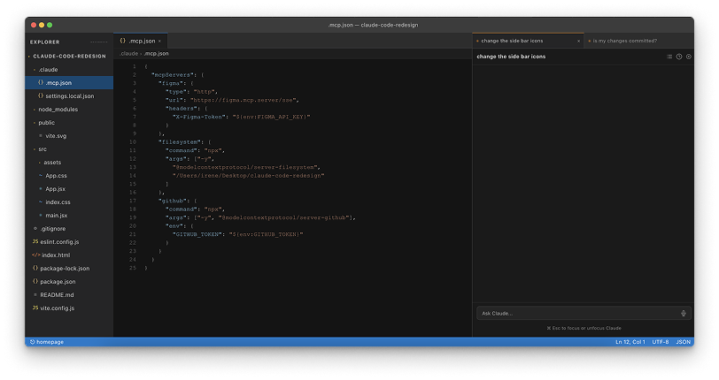The width and height of the screenshot is (719, 380).
Task: Open vite.svg in the explorer
Action: pos(69,136)
